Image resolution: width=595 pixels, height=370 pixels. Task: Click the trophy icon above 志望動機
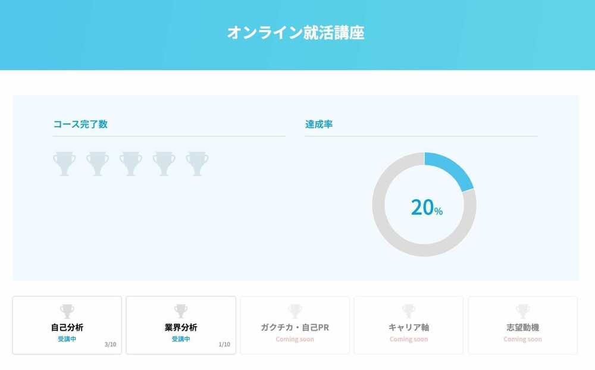pyautogui.click(x=522, y=311)
